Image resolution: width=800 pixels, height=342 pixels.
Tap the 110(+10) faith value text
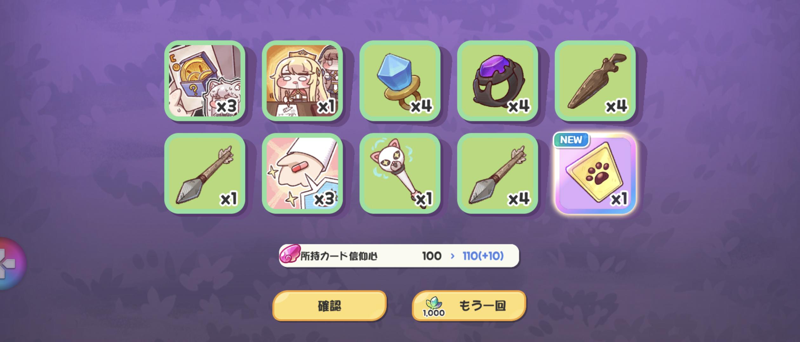point(483,256)
